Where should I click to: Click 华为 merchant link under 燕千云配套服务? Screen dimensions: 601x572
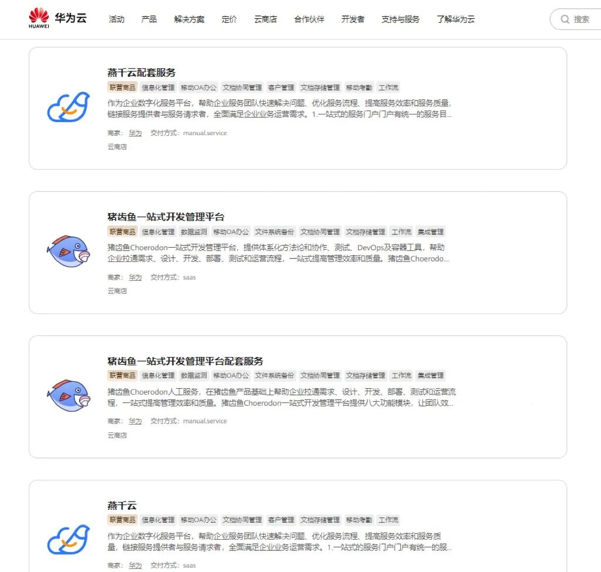coord(135,133)
